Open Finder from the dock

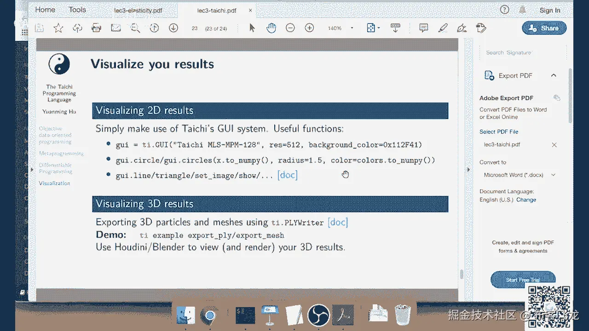185,316
